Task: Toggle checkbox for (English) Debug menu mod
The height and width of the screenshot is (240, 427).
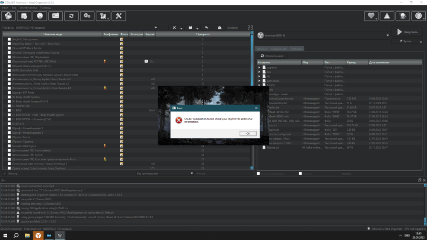Action: point(9,39)
